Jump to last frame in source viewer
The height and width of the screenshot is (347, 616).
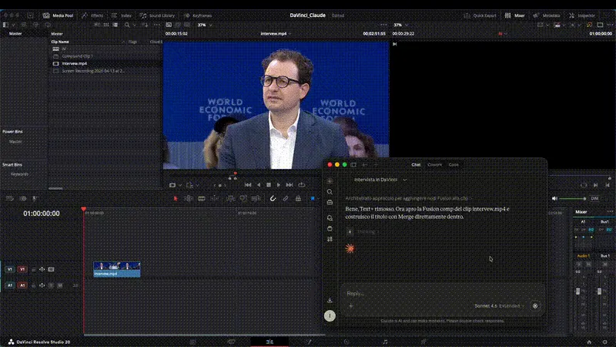(x=290, y=185)
